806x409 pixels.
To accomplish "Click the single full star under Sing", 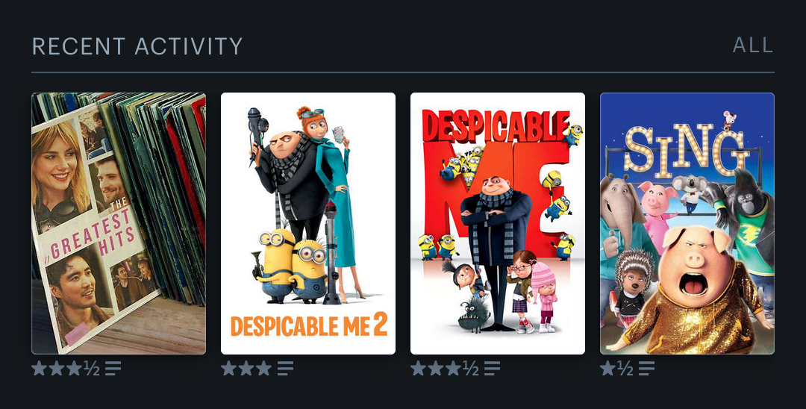I will (x=607, y=368).
